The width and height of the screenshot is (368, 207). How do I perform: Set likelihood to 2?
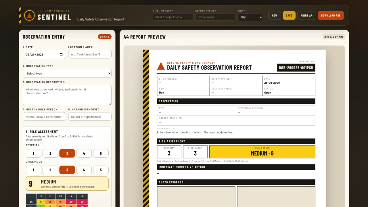50,170
